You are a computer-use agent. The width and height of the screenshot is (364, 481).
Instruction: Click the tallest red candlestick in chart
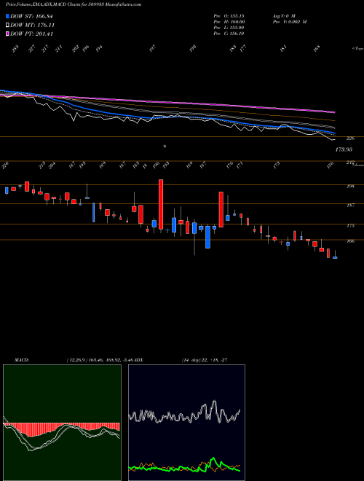(x=161, y=204)
